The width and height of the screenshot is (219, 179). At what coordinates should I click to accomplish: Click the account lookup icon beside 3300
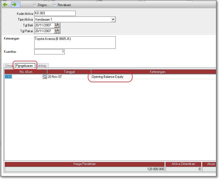point(44,77)
